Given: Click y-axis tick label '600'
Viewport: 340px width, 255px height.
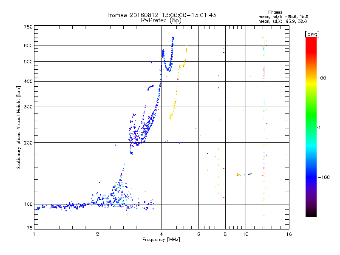Looking at the screenshot, I should click(x=28, y=45).
